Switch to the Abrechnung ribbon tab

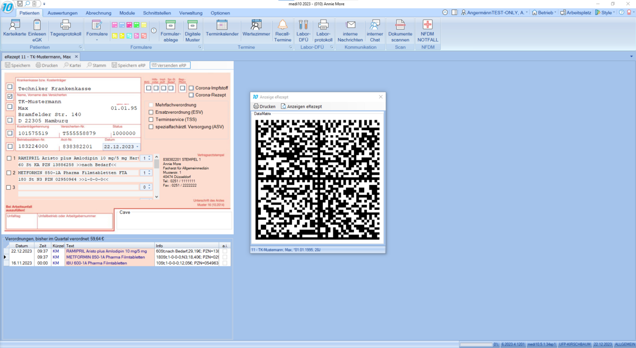99,13
